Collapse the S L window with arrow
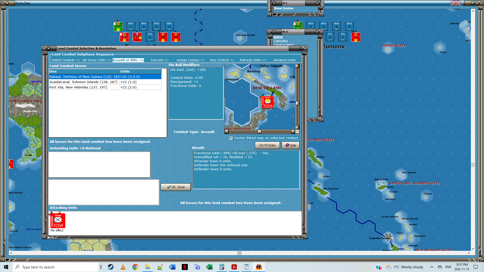This screenshot has height=272, width=484. (274, 3)
